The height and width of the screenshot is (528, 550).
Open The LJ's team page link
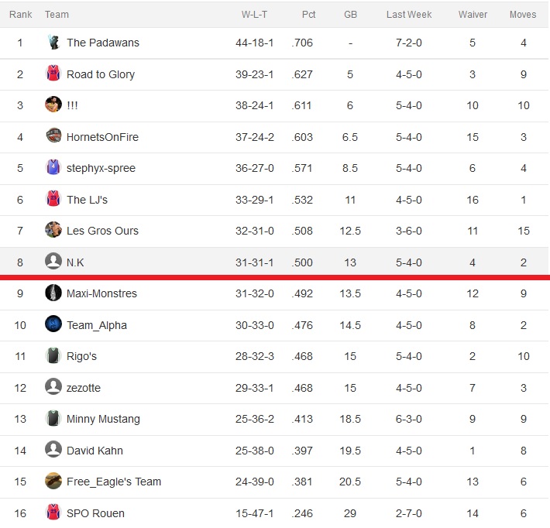[87, 200]
